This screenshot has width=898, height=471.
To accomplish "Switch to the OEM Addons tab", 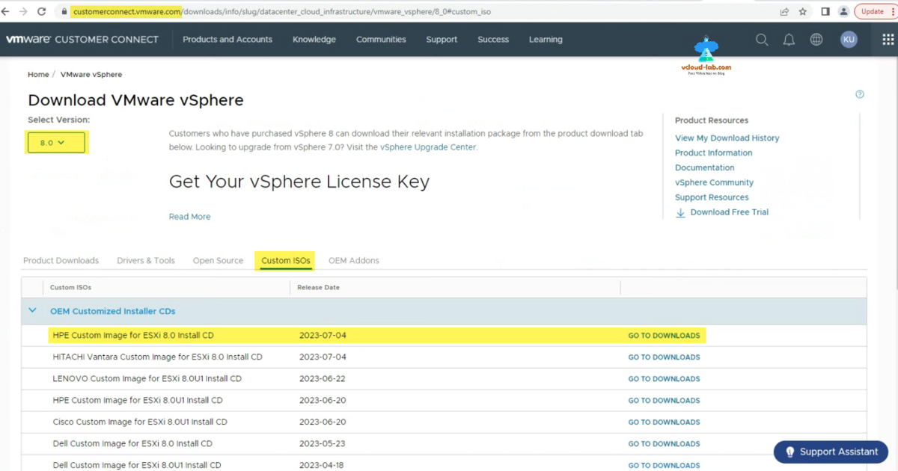I will tap(354, 261).
